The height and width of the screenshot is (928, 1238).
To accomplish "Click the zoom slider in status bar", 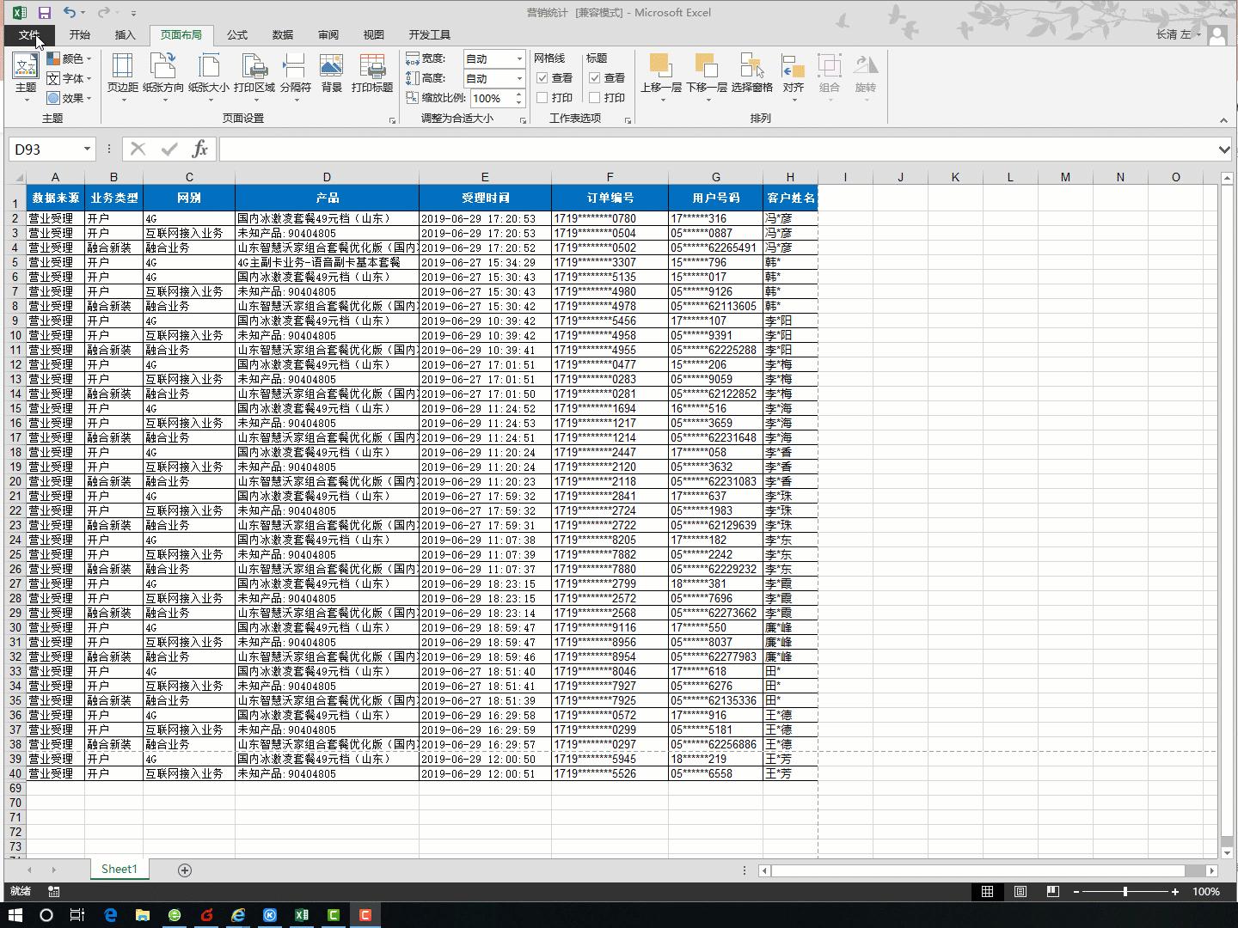I will (1125, 892).
